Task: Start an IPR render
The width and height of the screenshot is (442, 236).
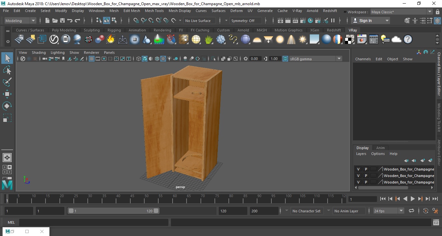Action: click(x=295, y=20)
